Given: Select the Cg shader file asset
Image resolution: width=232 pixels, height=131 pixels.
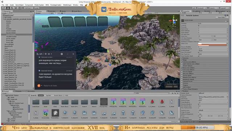Looking at the screenshot, I should 46,113.
